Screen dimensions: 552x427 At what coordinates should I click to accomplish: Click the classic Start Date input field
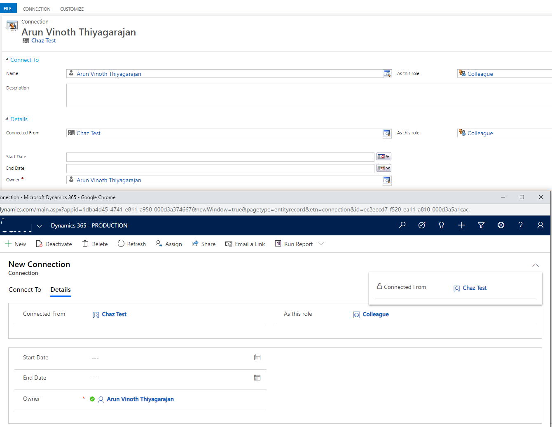click(220, 157)
